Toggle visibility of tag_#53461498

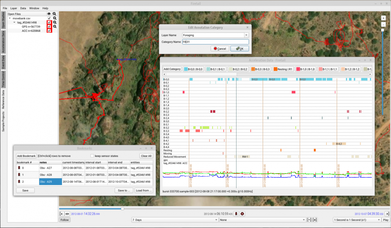(49, 22)
